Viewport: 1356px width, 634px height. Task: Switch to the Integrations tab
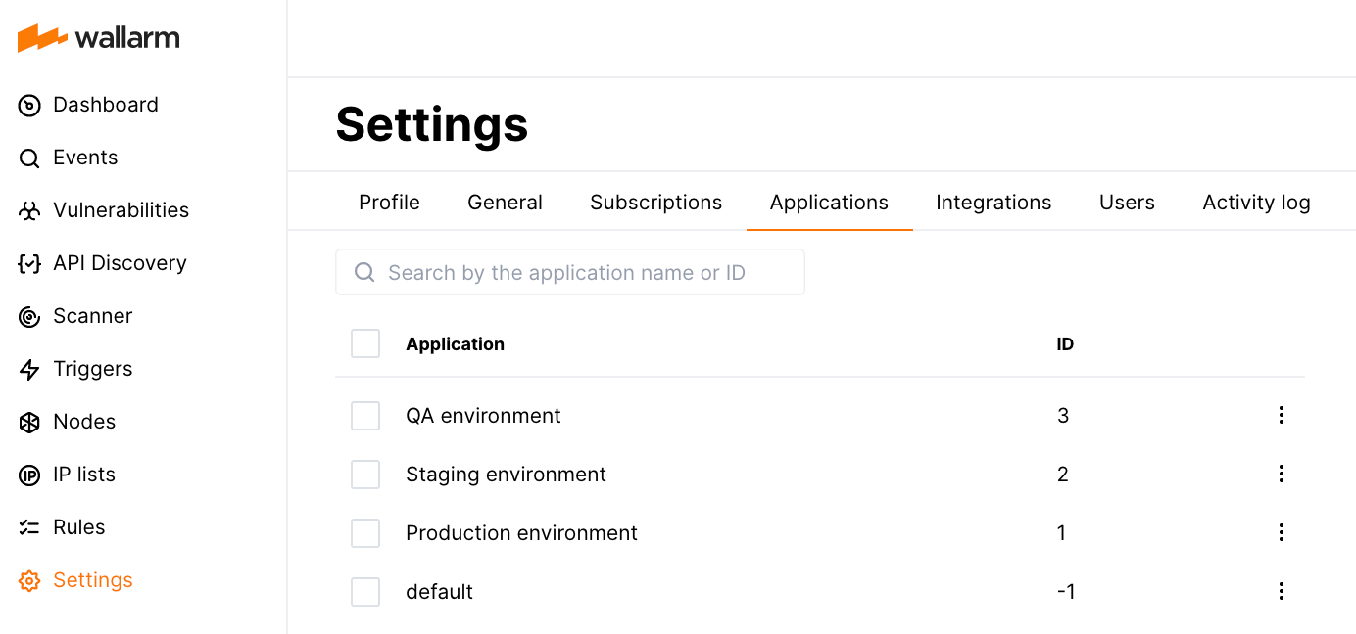pyautogui.click(x=993, y=203)
